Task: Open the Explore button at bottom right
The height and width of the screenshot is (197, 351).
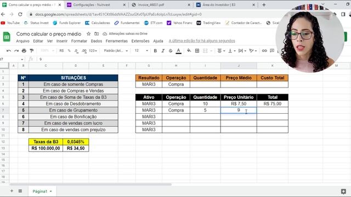Action: (343, 192)
